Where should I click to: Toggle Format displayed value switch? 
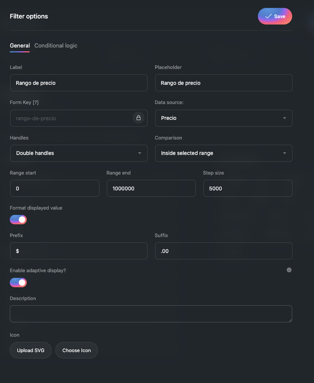[x=18, y=219]
